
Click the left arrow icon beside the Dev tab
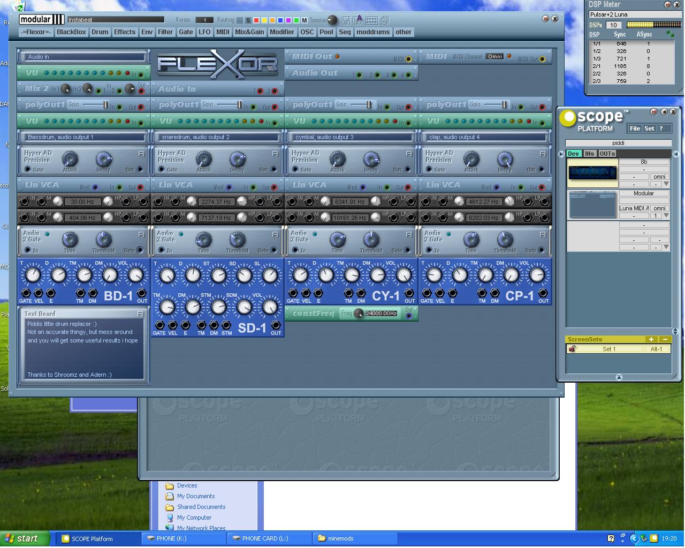[x=561, y=154]
